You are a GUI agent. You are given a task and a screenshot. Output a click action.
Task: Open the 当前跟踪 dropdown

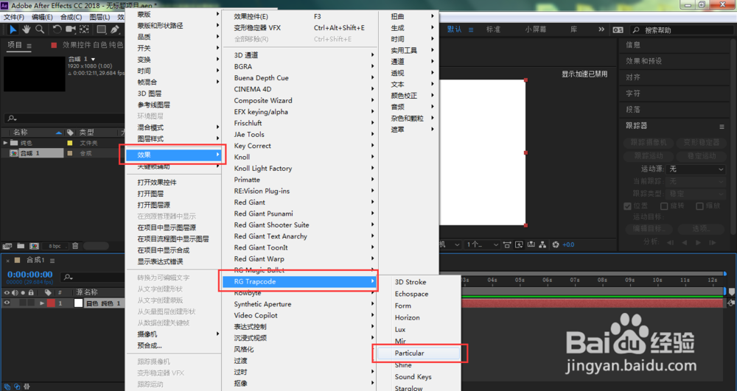pos(696,181)
